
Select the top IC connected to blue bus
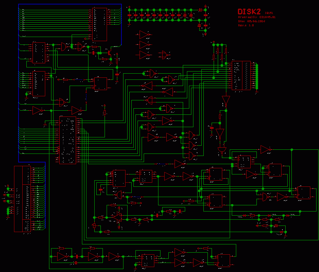(99, 24)
